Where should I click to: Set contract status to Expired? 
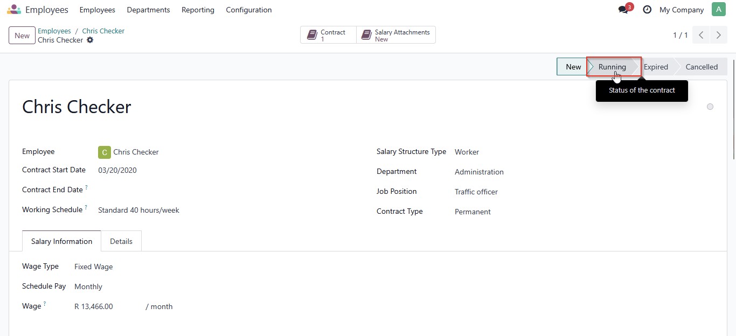(x=656, y=67)
